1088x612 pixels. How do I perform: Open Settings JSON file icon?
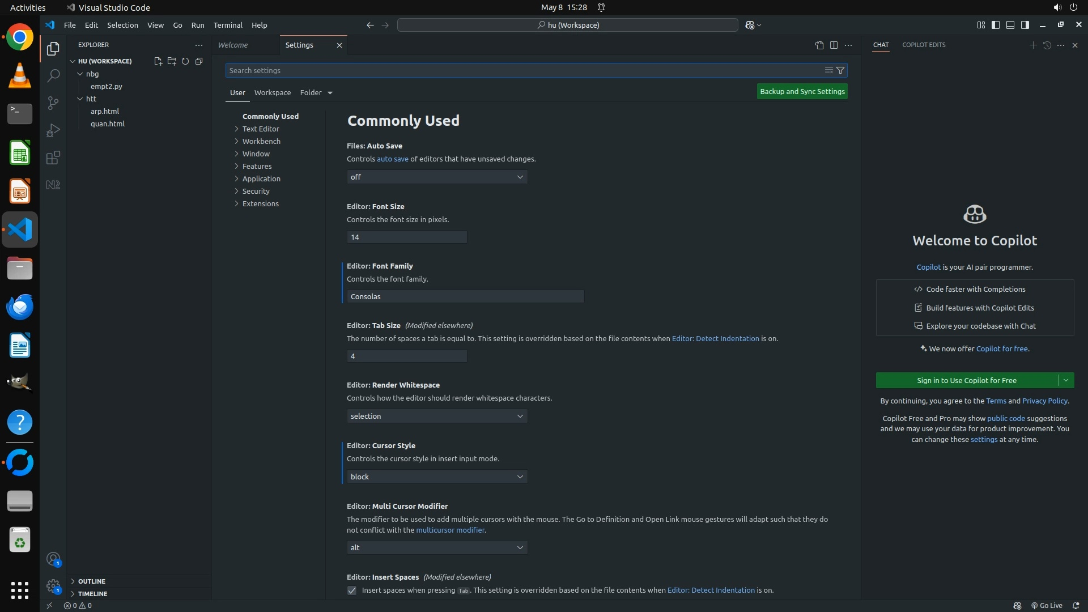pyautogui.click(x=819, y=45)
